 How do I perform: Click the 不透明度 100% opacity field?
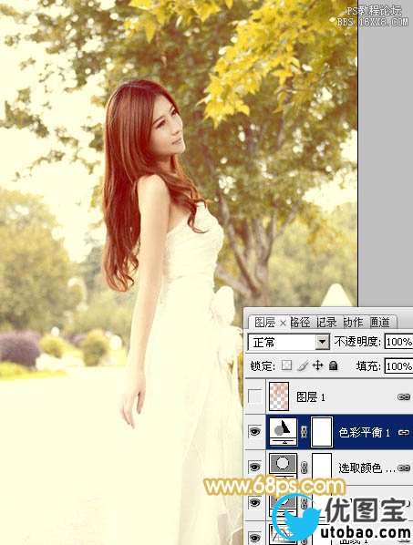[398, 342]
